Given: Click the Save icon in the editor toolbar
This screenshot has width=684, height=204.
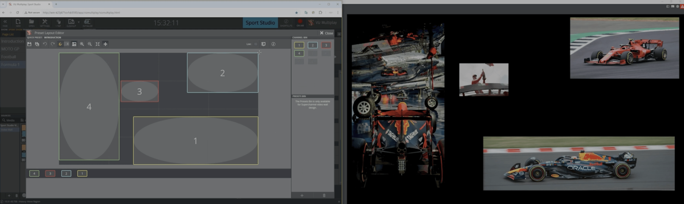Looking at the screenshot, I should (29, 44).
